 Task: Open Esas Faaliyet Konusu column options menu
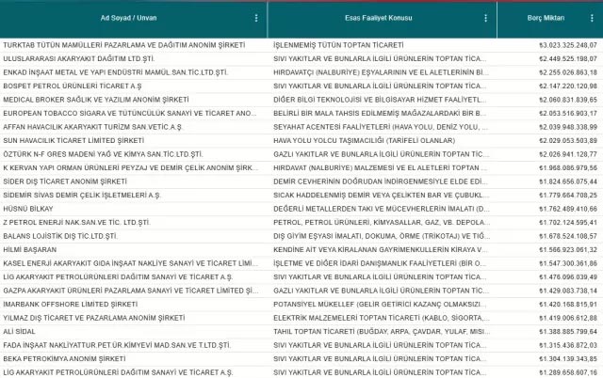pyautogui.click(x=486, y=18)
